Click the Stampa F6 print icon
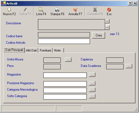This screenshot has width=139, height=113. [57, 10]
